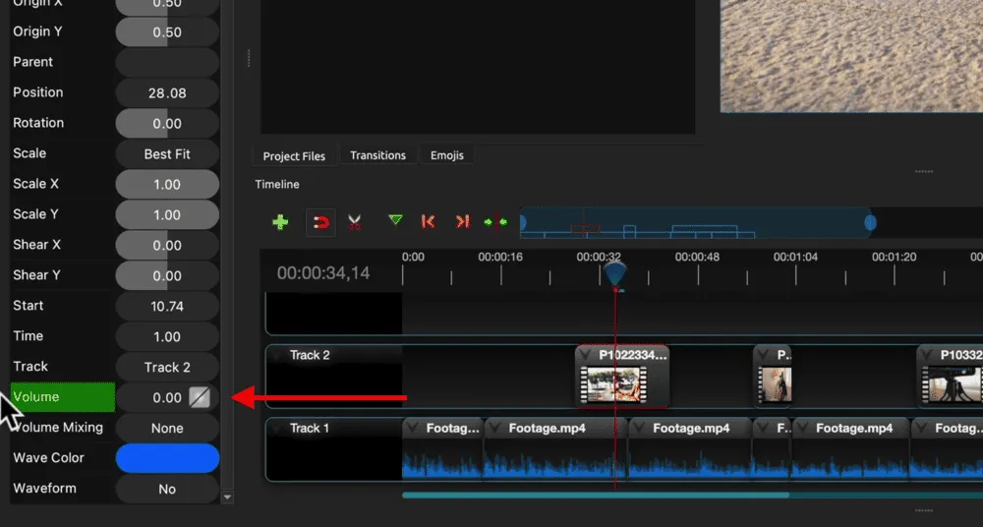Click the Waveform No value

[x=167, y=489]
